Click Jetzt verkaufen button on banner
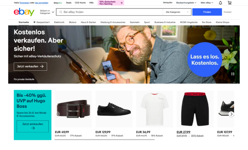 pos(30,66)
